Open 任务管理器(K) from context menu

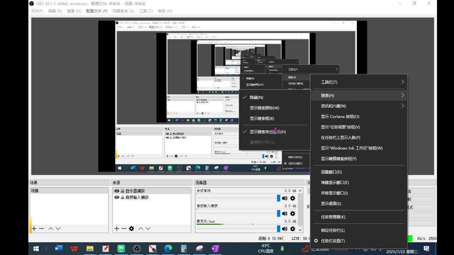click(359, 217)
